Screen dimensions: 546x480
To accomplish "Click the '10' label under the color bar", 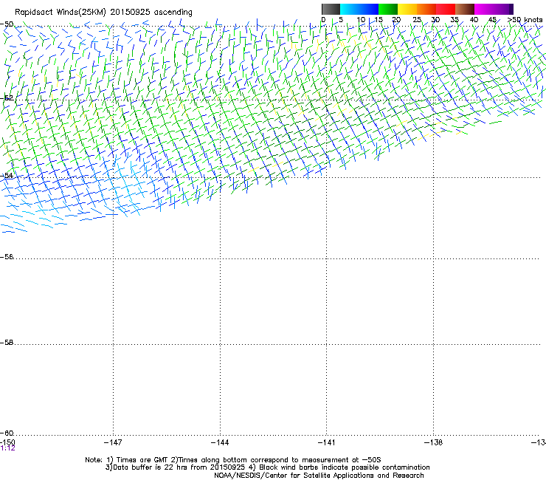I will [x=361, y=20].
